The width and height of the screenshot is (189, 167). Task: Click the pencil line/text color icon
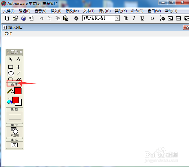(10, 91)
